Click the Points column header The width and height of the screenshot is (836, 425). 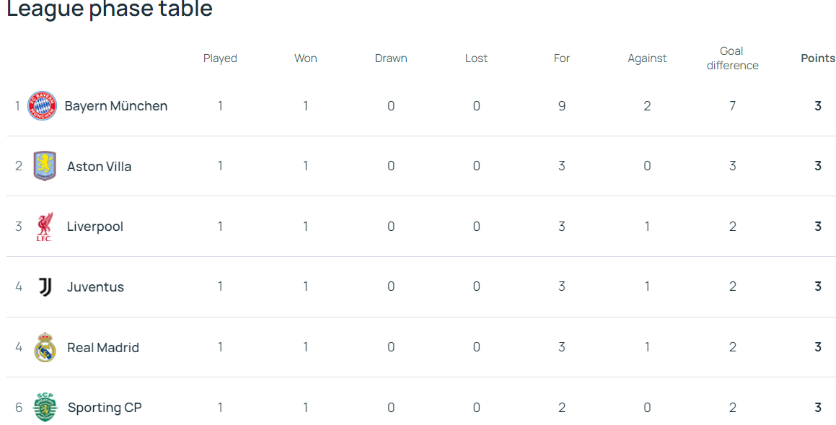point(818,58)
